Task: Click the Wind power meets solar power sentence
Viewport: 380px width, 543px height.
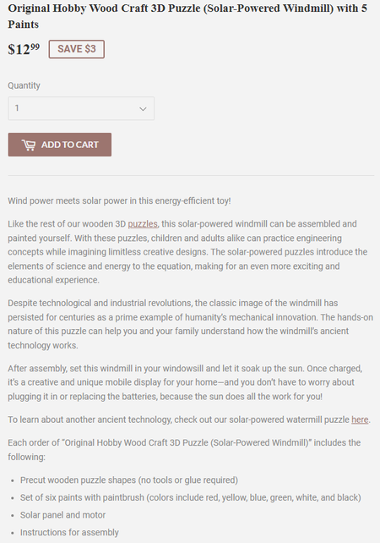Action: point(119,200)
